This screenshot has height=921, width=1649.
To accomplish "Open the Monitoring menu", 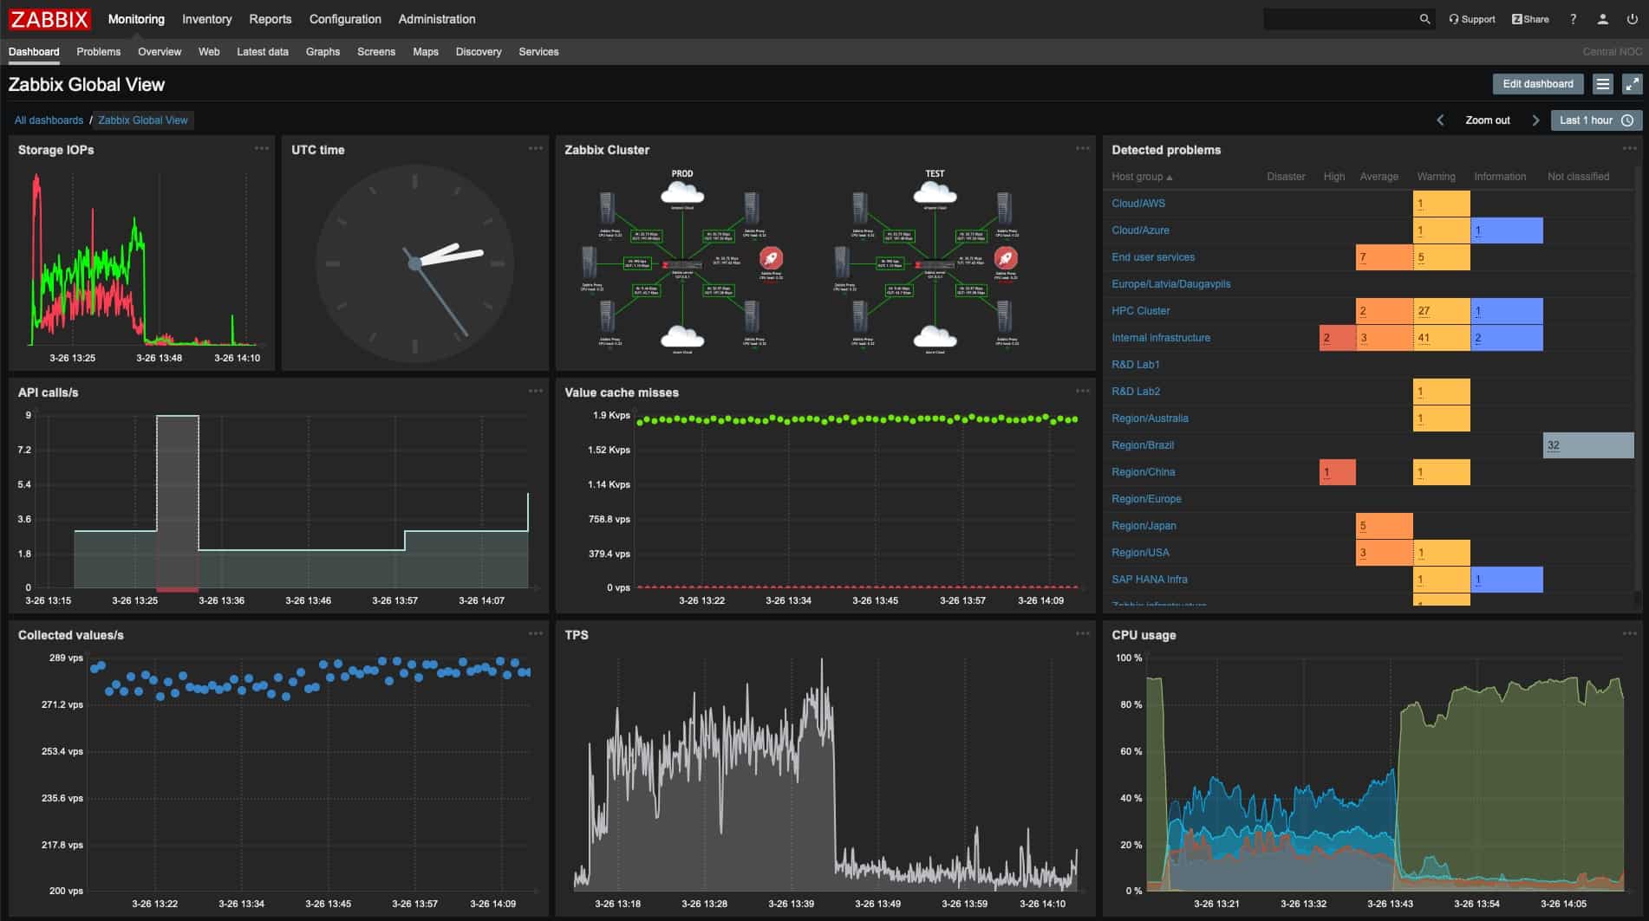I will (136, 19).
